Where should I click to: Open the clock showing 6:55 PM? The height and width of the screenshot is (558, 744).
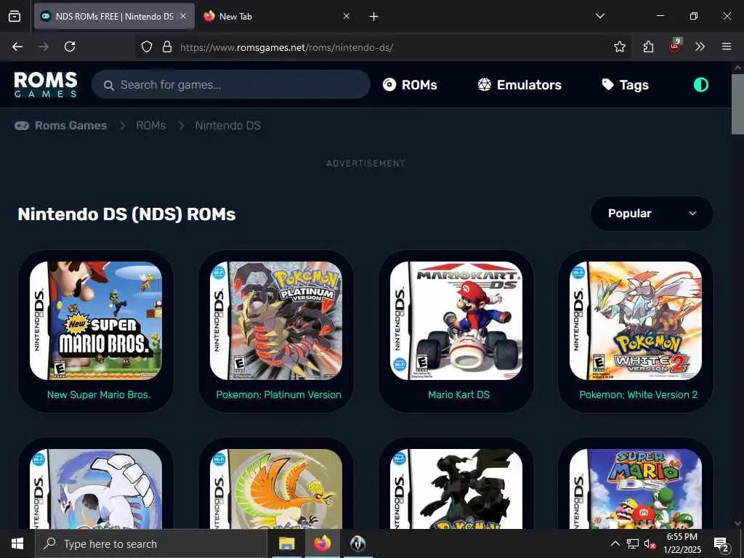pyautogui.click(x=682, y=543)
